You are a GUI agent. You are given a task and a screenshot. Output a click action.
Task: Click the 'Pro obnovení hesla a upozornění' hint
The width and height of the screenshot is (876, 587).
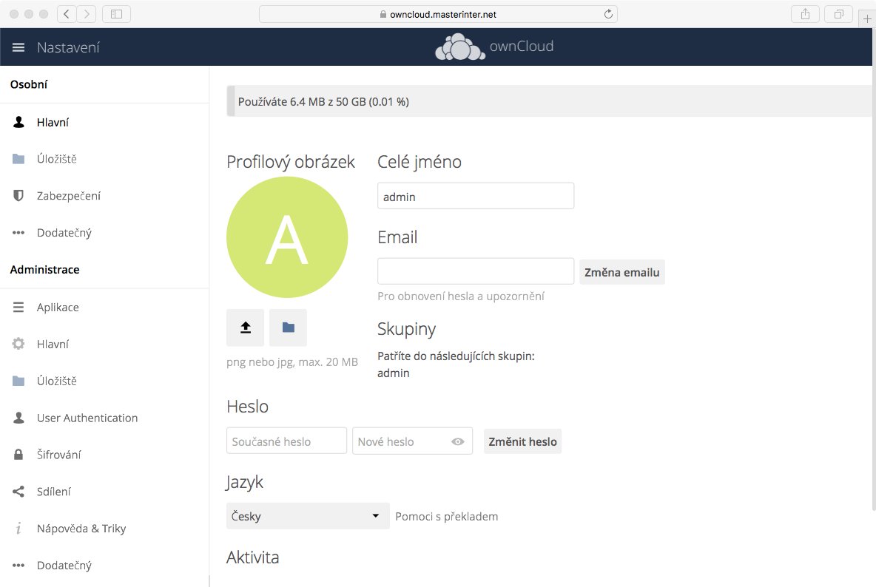[461, 296]
